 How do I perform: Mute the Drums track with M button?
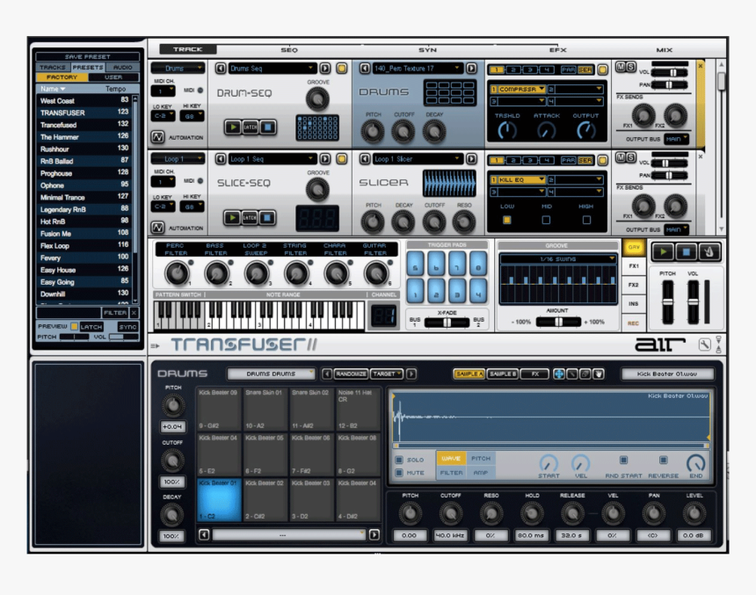tap(621, 67)
